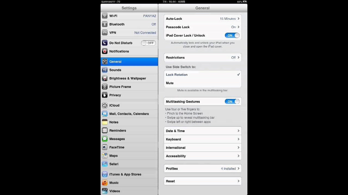This screenshot has height=195, width=348.
Task: Tap the iTunes & App Stores icon
Action: 105,175
